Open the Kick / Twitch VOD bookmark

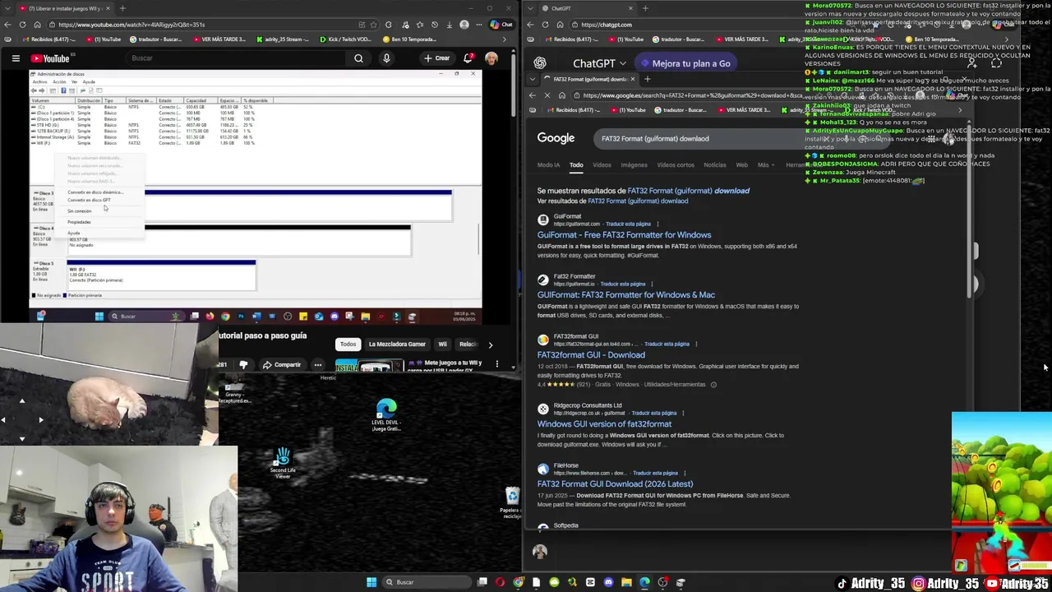[344, 39]
